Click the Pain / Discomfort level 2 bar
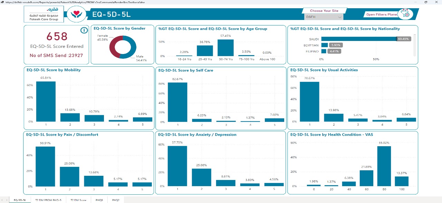The width and height of the screenshot is (442, 203). pyautogui.click(x=69, y=177)
